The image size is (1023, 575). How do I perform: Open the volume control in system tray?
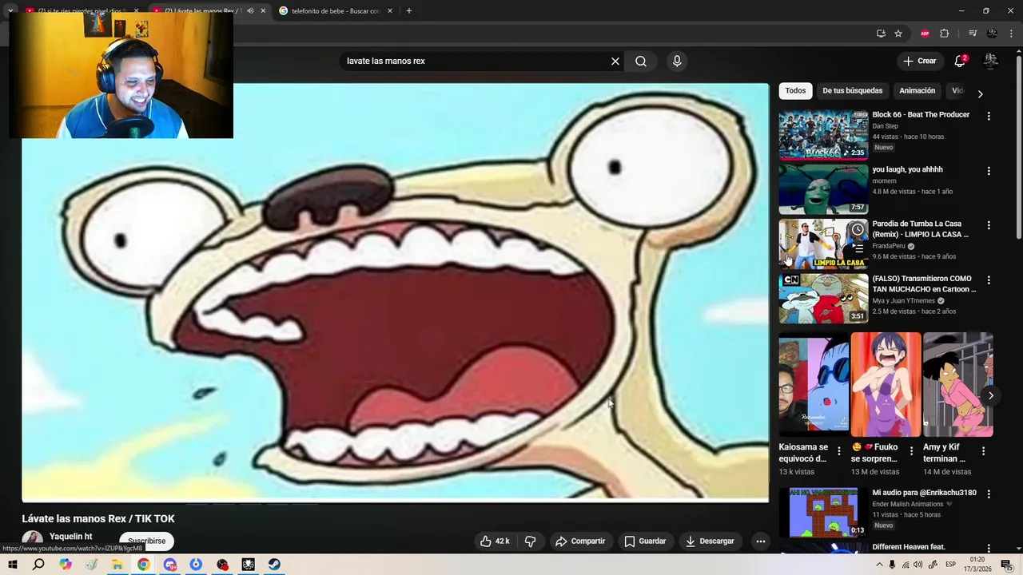point(918,565)
